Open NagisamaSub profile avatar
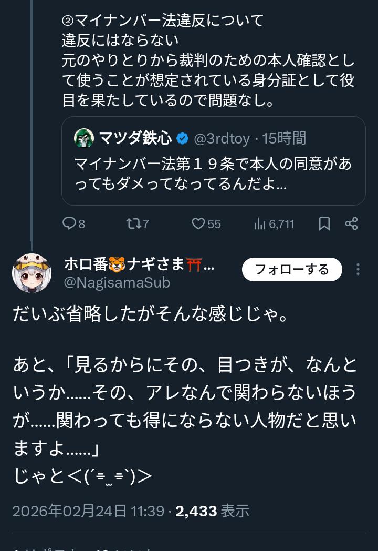The width and height of the screenshot is (378, 551). (x=31, y=272)
